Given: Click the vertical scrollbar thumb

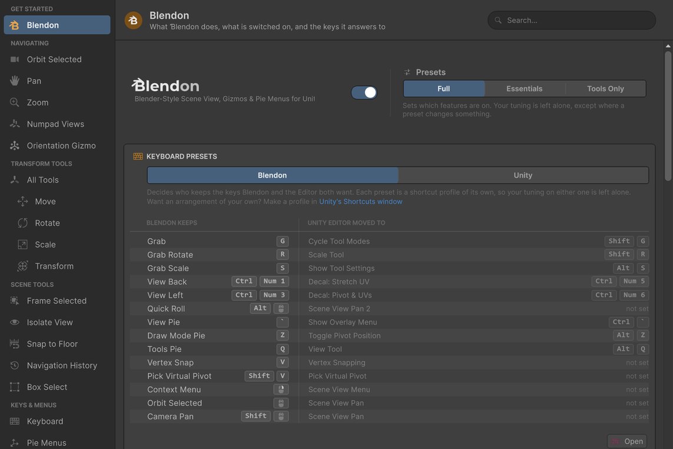Looking at the screenshot, I should pyautogui.click(x=668, y=116).
